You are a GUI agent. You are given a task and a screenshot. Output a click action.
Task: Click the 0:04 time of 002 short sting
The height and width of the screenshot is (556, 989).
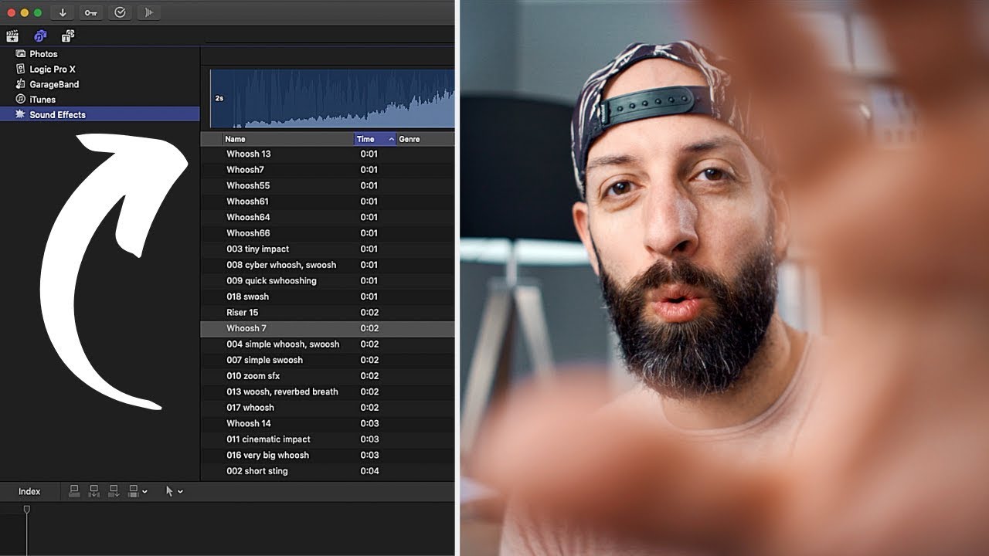pos(369,471)
